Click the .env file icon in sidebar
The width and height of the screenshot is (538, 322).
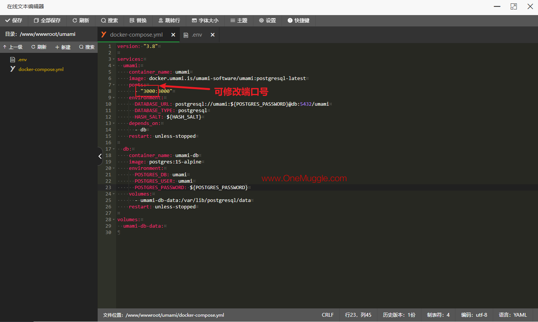(x=12, y=60)
